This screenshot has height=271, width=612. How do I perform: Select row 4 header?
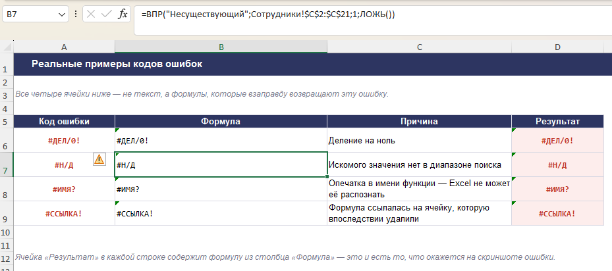[x=7, y=108]
